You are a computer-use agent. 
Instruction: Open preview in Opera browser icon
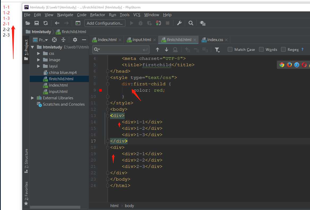pyautogui.click(x=304, y=65)
